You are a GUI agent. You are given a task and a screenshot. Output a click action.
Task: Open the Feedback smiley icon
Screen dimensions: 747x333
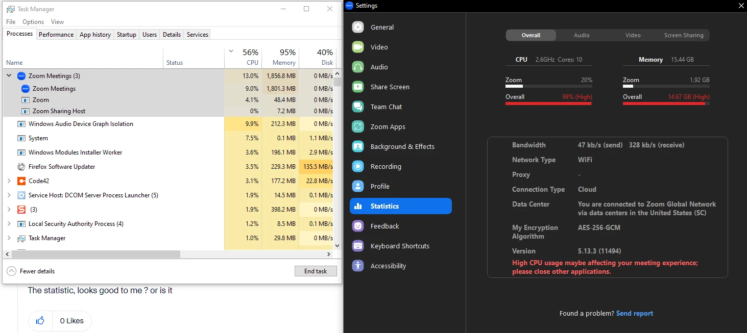click(x=358, y=226)
